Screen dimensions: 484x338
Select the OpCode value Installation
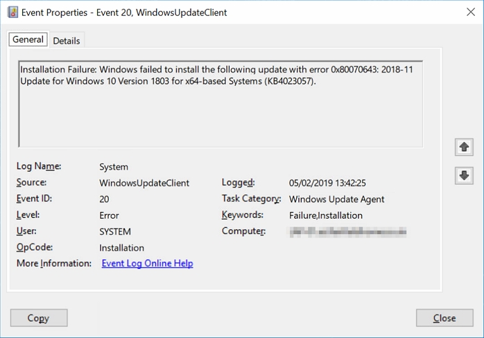click(x=121, y=248)
